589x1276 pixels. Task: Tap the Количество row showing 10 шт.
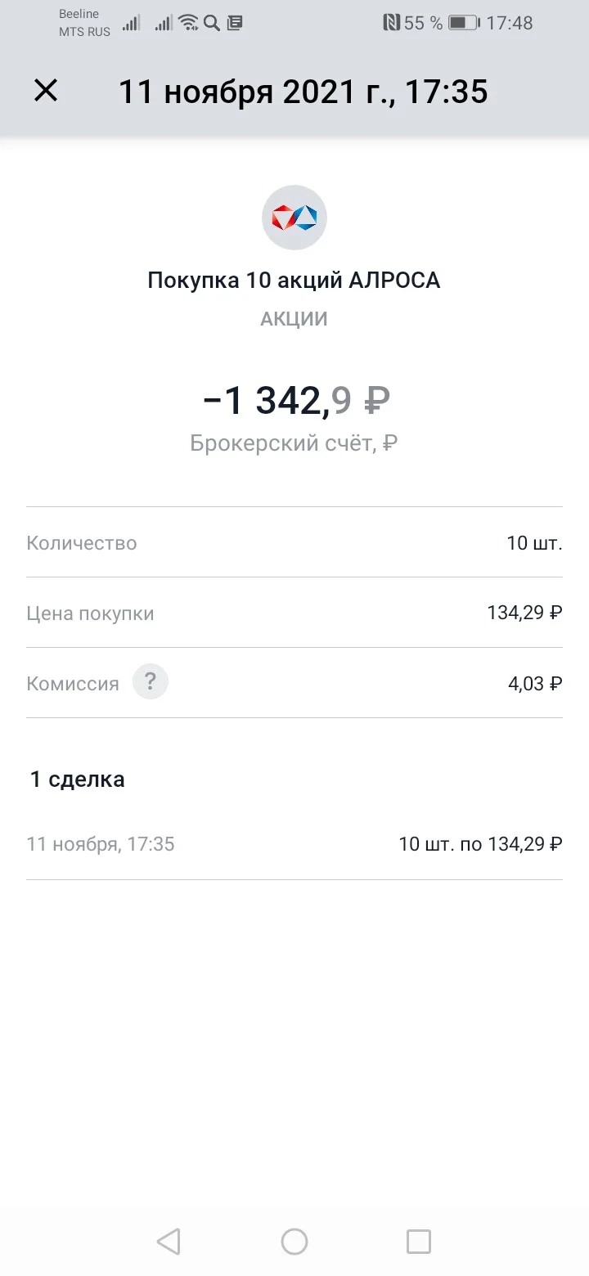point(294,542)
